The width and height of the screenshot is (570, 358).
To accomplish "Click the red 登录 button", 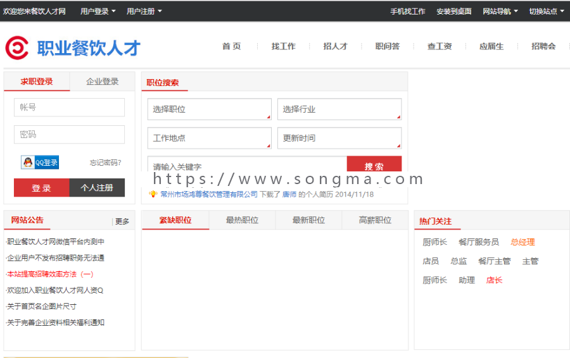I will click(x=41, y=188).
